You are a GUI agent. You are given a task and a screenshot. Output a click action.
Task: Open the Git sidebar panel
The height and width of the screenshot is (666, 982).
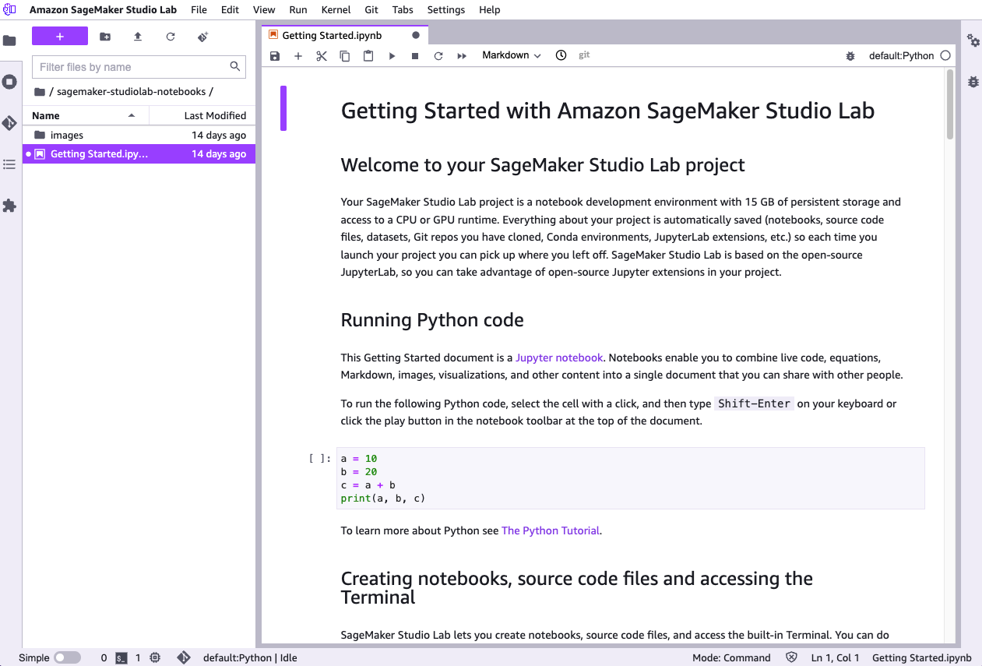coord(9,123)
